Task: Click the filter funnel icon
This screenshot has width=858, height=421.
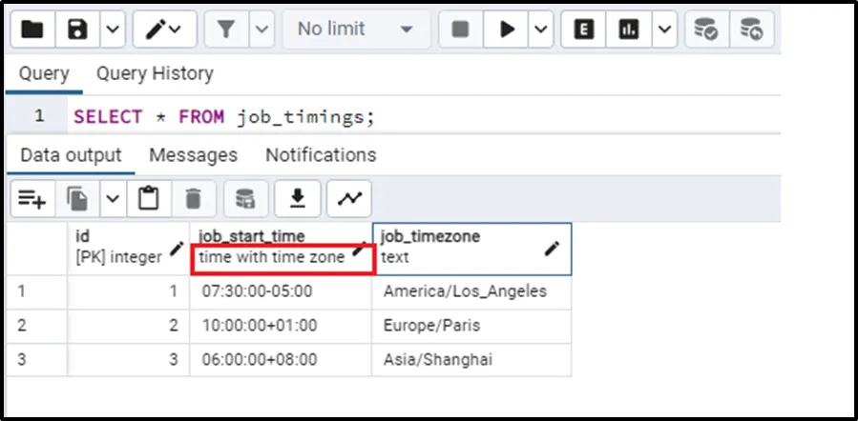Action: (x=225, y=30)
